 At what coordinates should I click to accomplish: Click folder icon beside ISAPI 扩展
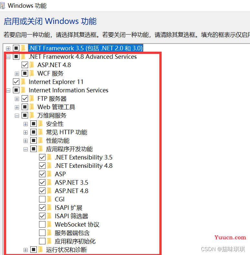pos(49,208)
